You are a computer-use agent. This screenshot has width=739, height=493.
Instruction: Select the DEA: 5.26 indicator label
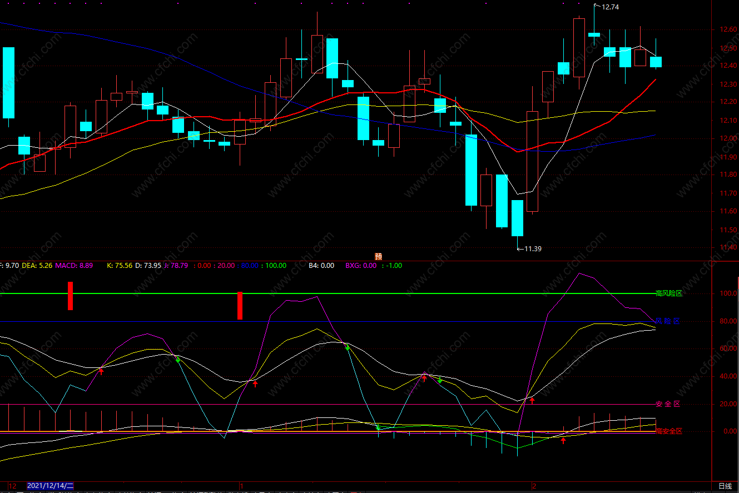(37, 266)
